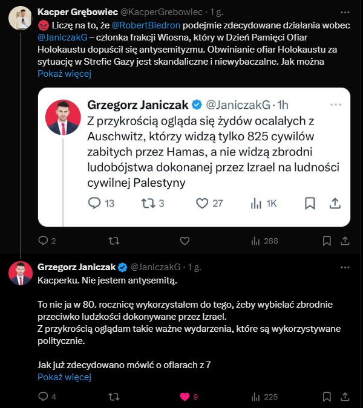Viewport: 363px width, 408px height.
Task: Bookmark Kacper Grębowiec's post
Action: [327, 241]
